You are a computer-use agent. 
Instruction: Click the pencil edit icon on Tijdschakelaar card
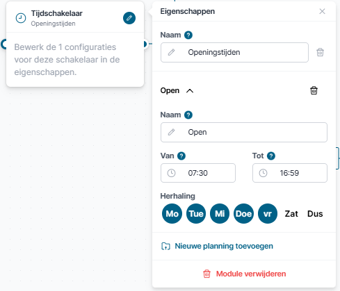pos(129,18)
